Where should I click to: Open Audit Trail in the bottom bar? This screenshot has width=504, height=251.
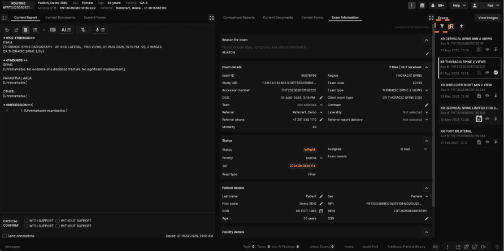coord(370,247)
